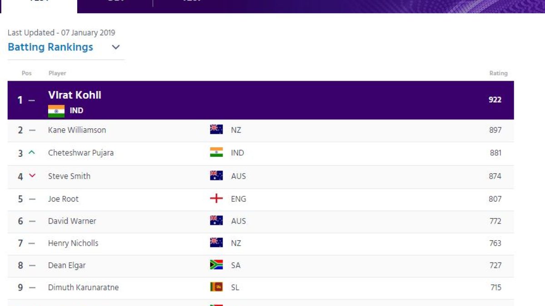545x306 pixels.
Task: Click the Player column header
Action: pos(57,73)
